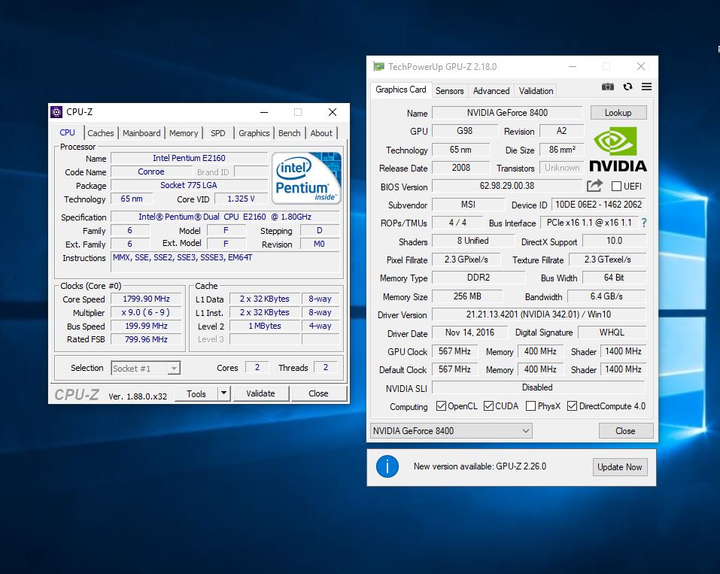Screen dimensions: 720x574
Task: Select the CPU tab in CPU-Z
Action: coord(67,132)
